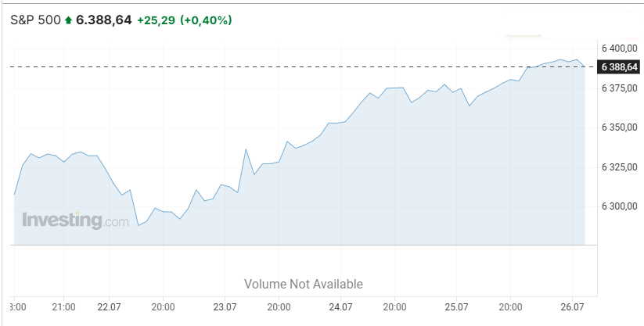
Task: Click the (+0,40%) percentage change
Action: point(206,20)
